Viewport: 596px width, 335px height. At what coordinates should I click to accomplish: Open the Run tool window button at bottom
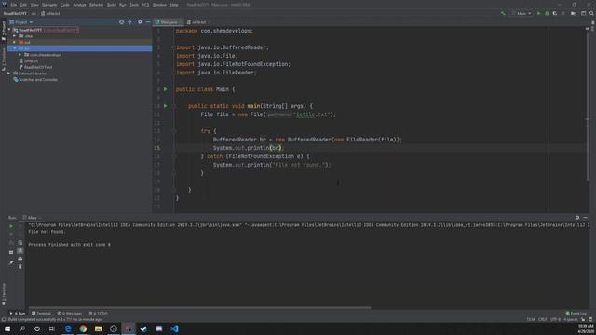tap(18, 314)
